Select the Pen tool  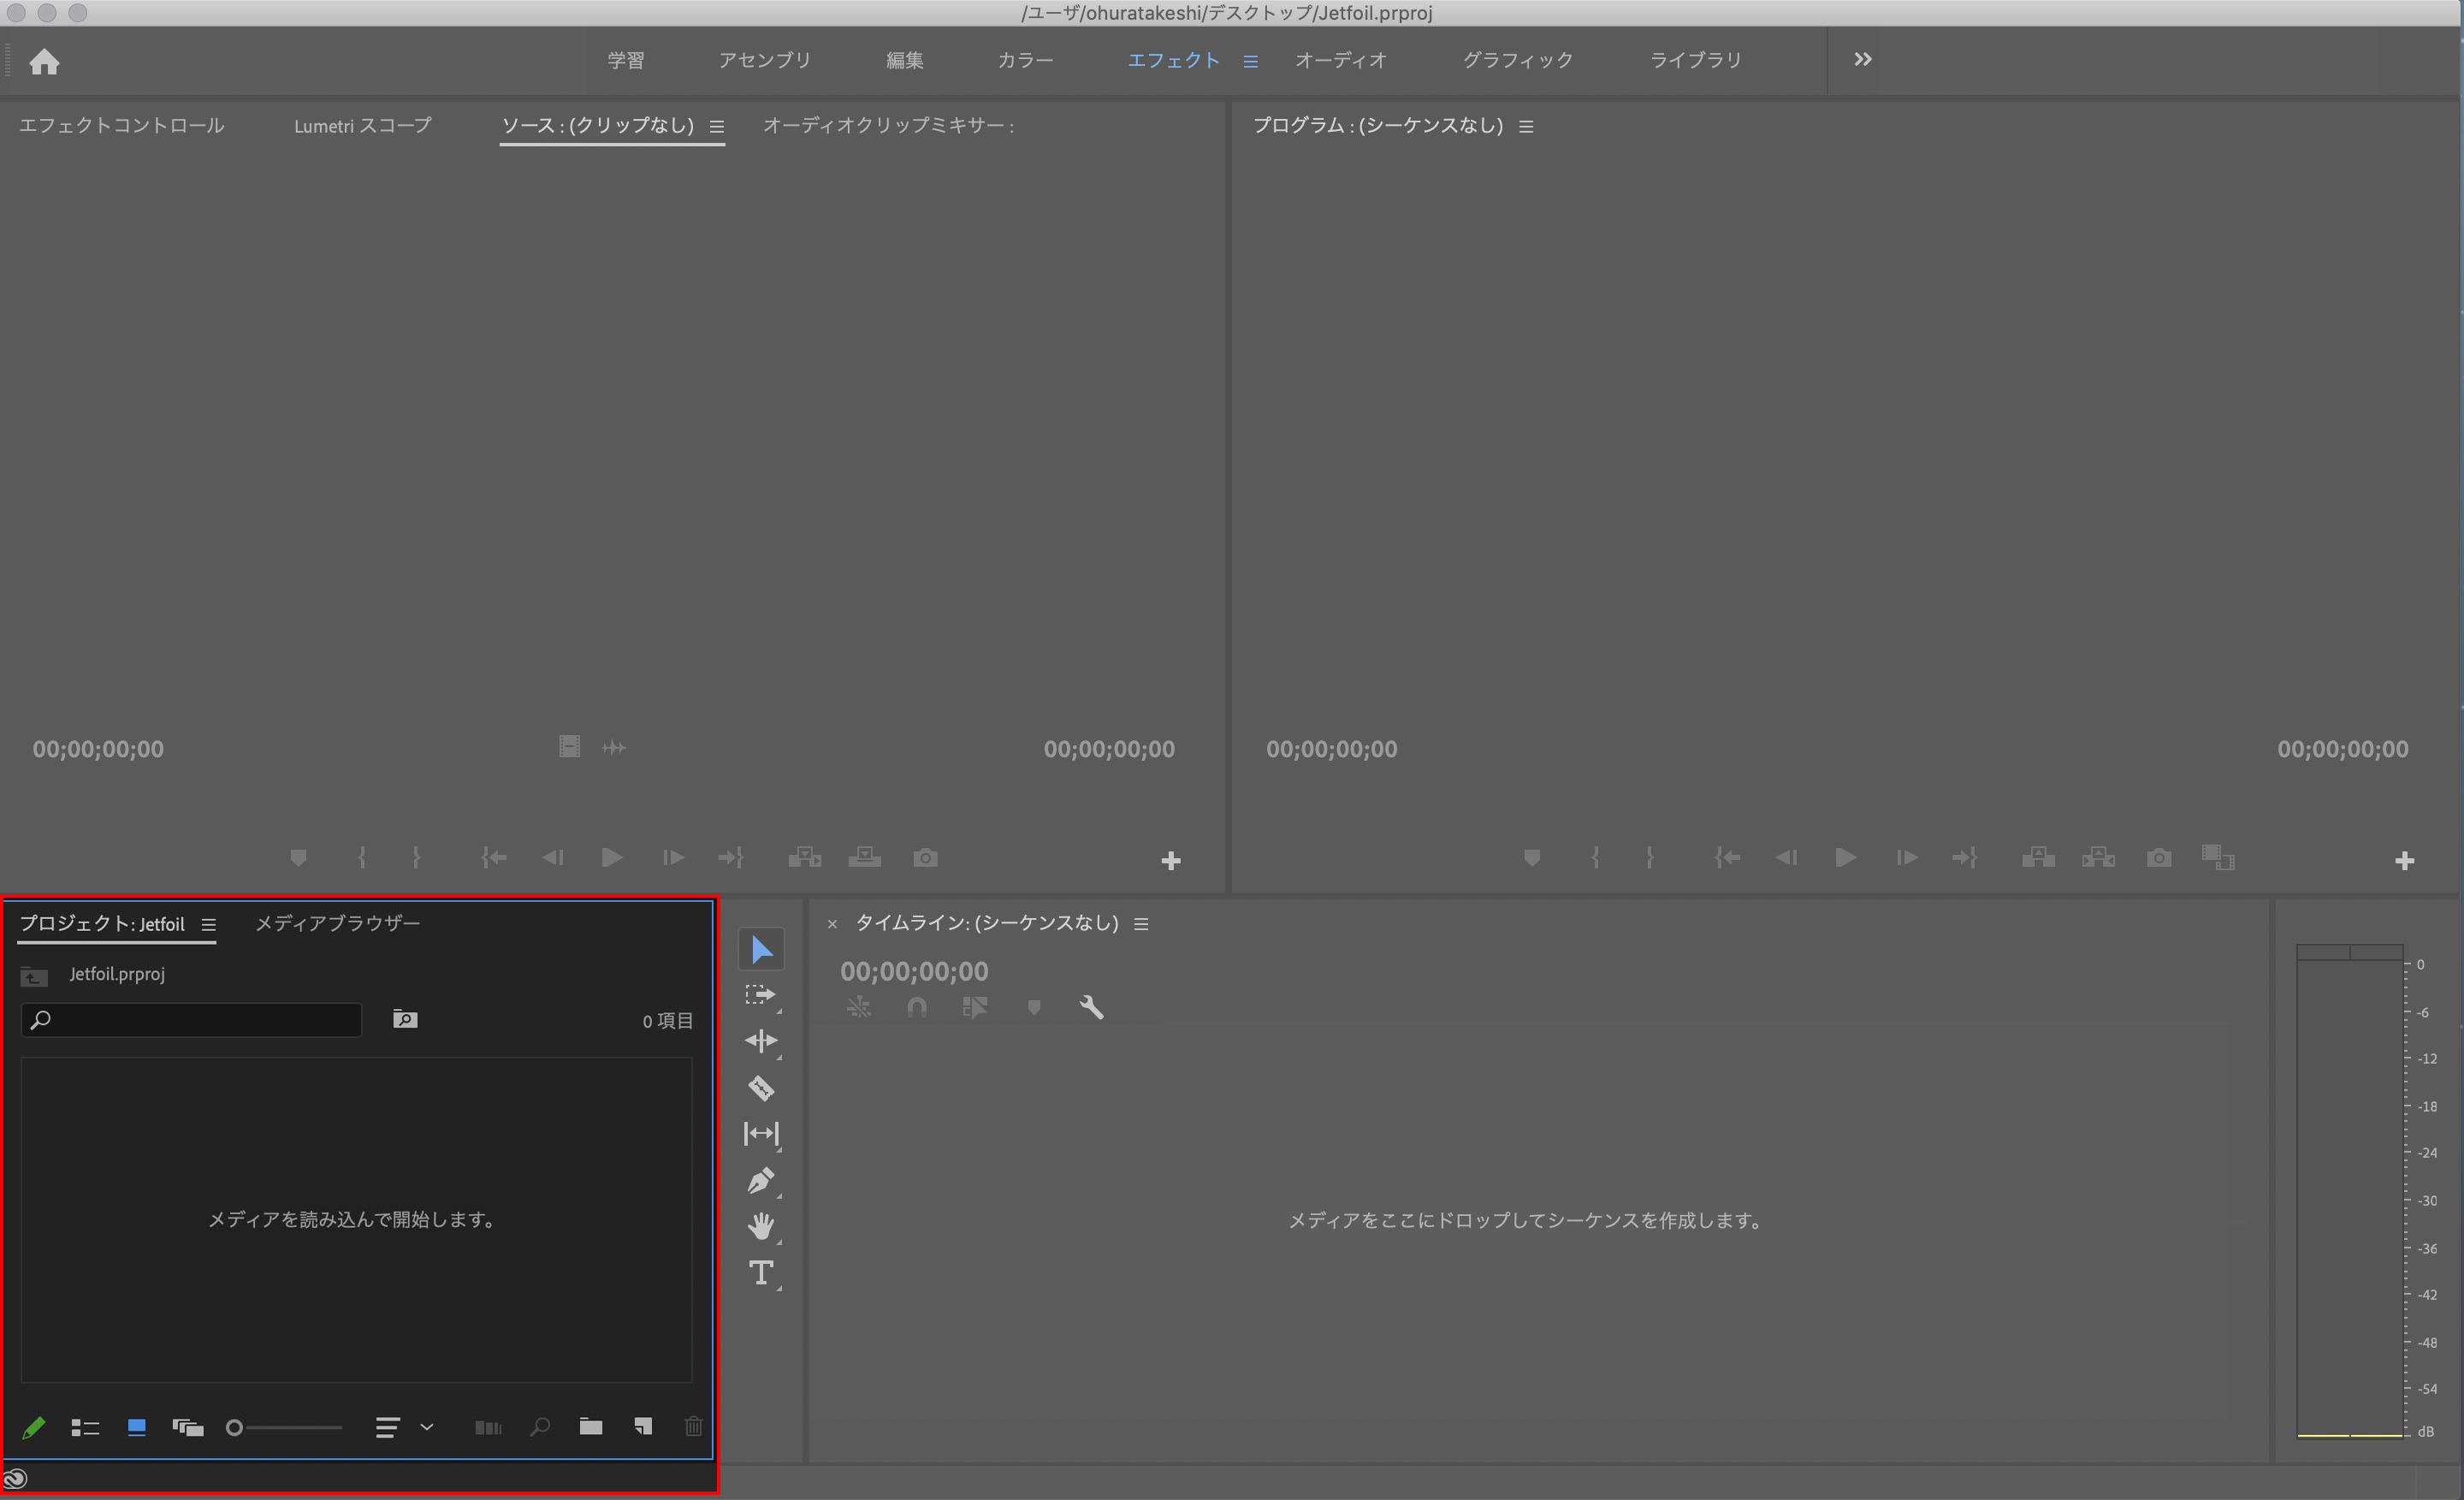(761, 1181)
